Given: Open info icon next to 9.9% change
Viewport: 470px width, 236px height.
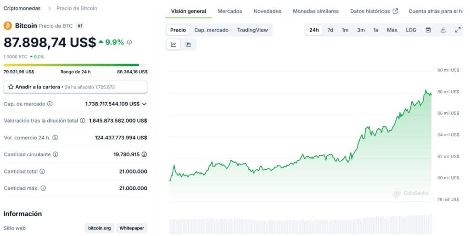Looking at the screenshot, I should [x=129, y=42].
